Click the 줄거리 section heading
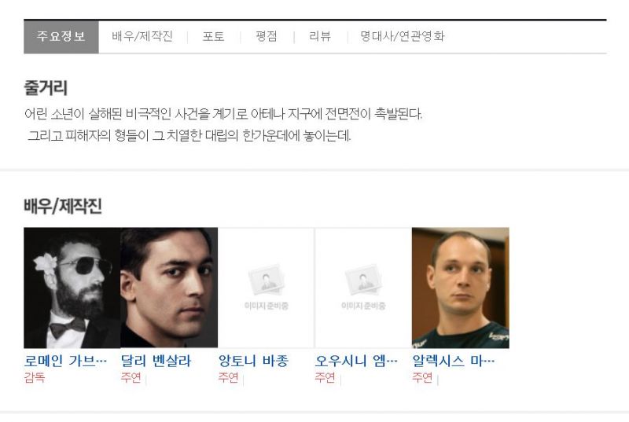The image size is (629, 422). 46,88
